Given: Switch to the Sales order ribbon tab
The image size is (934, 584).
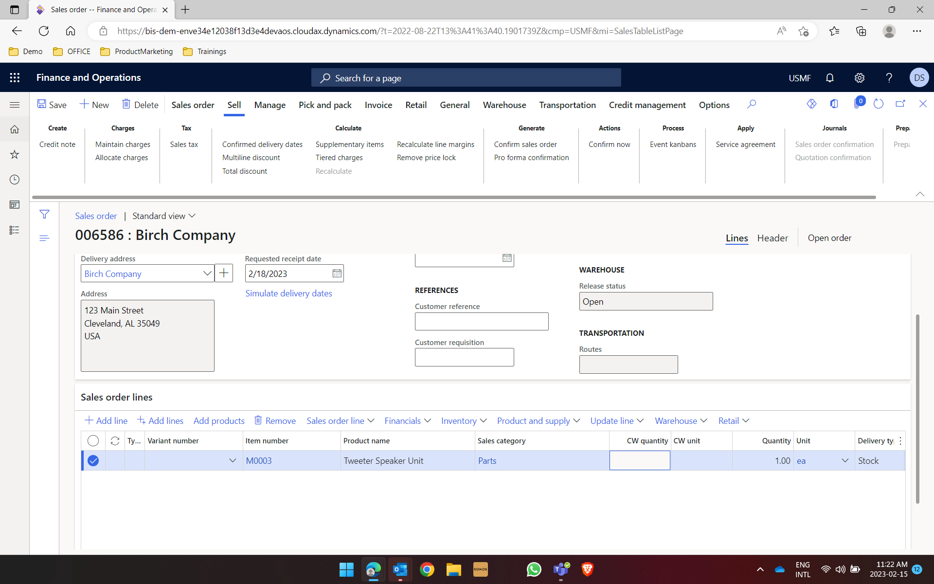Looking at the screenshot, I should coord(193,105).
